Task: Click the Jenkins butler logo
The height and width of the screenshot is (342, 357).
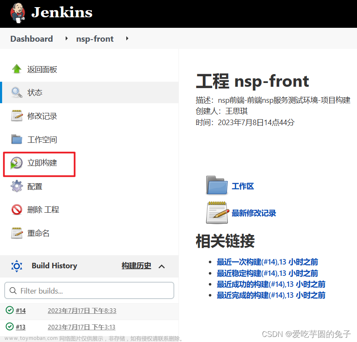Action: click(x=18, y=13)
